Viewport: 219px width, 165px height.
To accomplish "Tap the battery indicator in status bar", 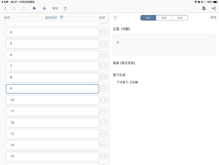I will tap(215, 2).
